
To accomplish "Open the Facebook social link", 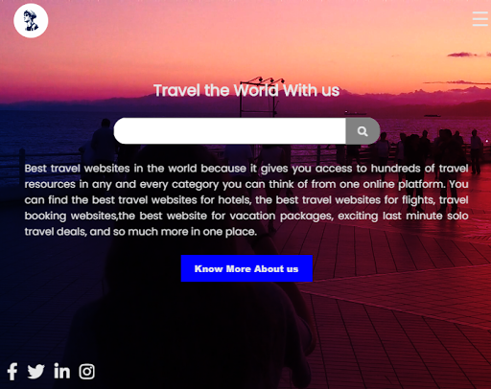I will pyautogui.click(x=12, y=372).
